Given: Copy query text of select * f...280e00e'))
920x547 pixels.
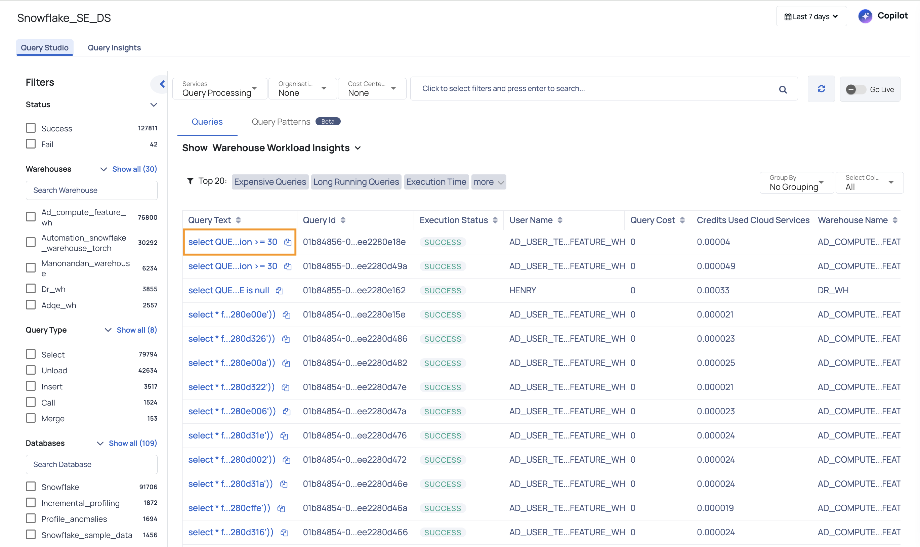Looking at the screenshot, I should click(x=286, y=315).
